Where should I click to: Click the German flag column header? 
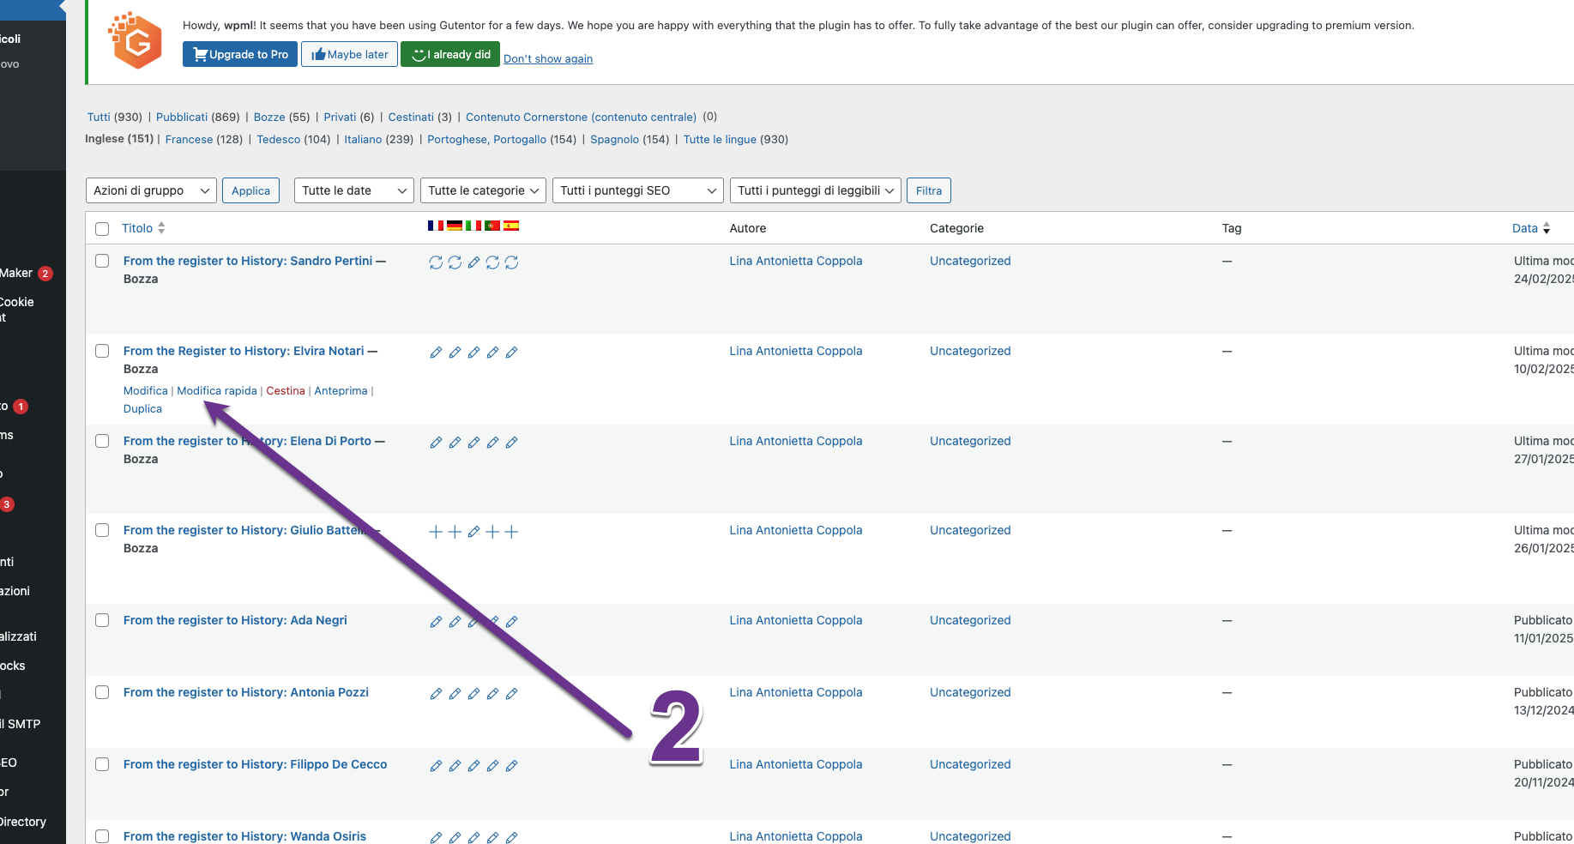click(455, 226)
